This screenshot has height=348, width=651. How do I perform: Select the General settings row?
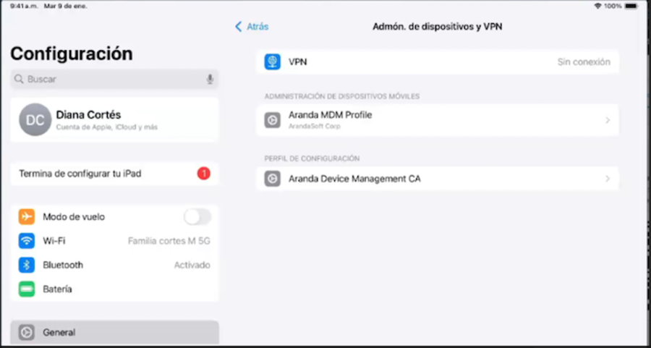click(x=114, y=332)
